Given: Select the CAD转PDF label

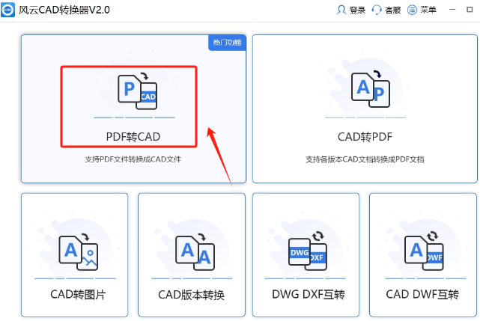Looking at the screenshot, I should (x=365, y=137).
